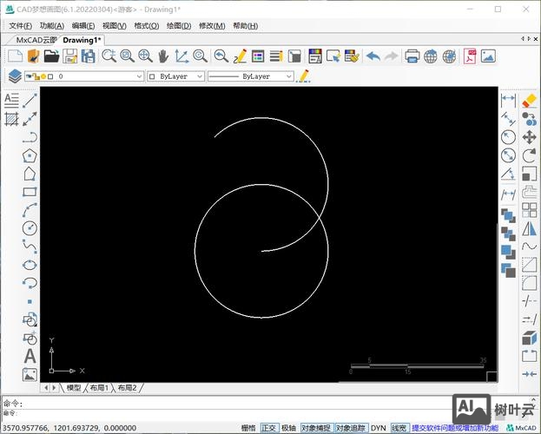Toggle 栅格 grid display in status bar
The image size is (541, 434).
click(248, 428)
